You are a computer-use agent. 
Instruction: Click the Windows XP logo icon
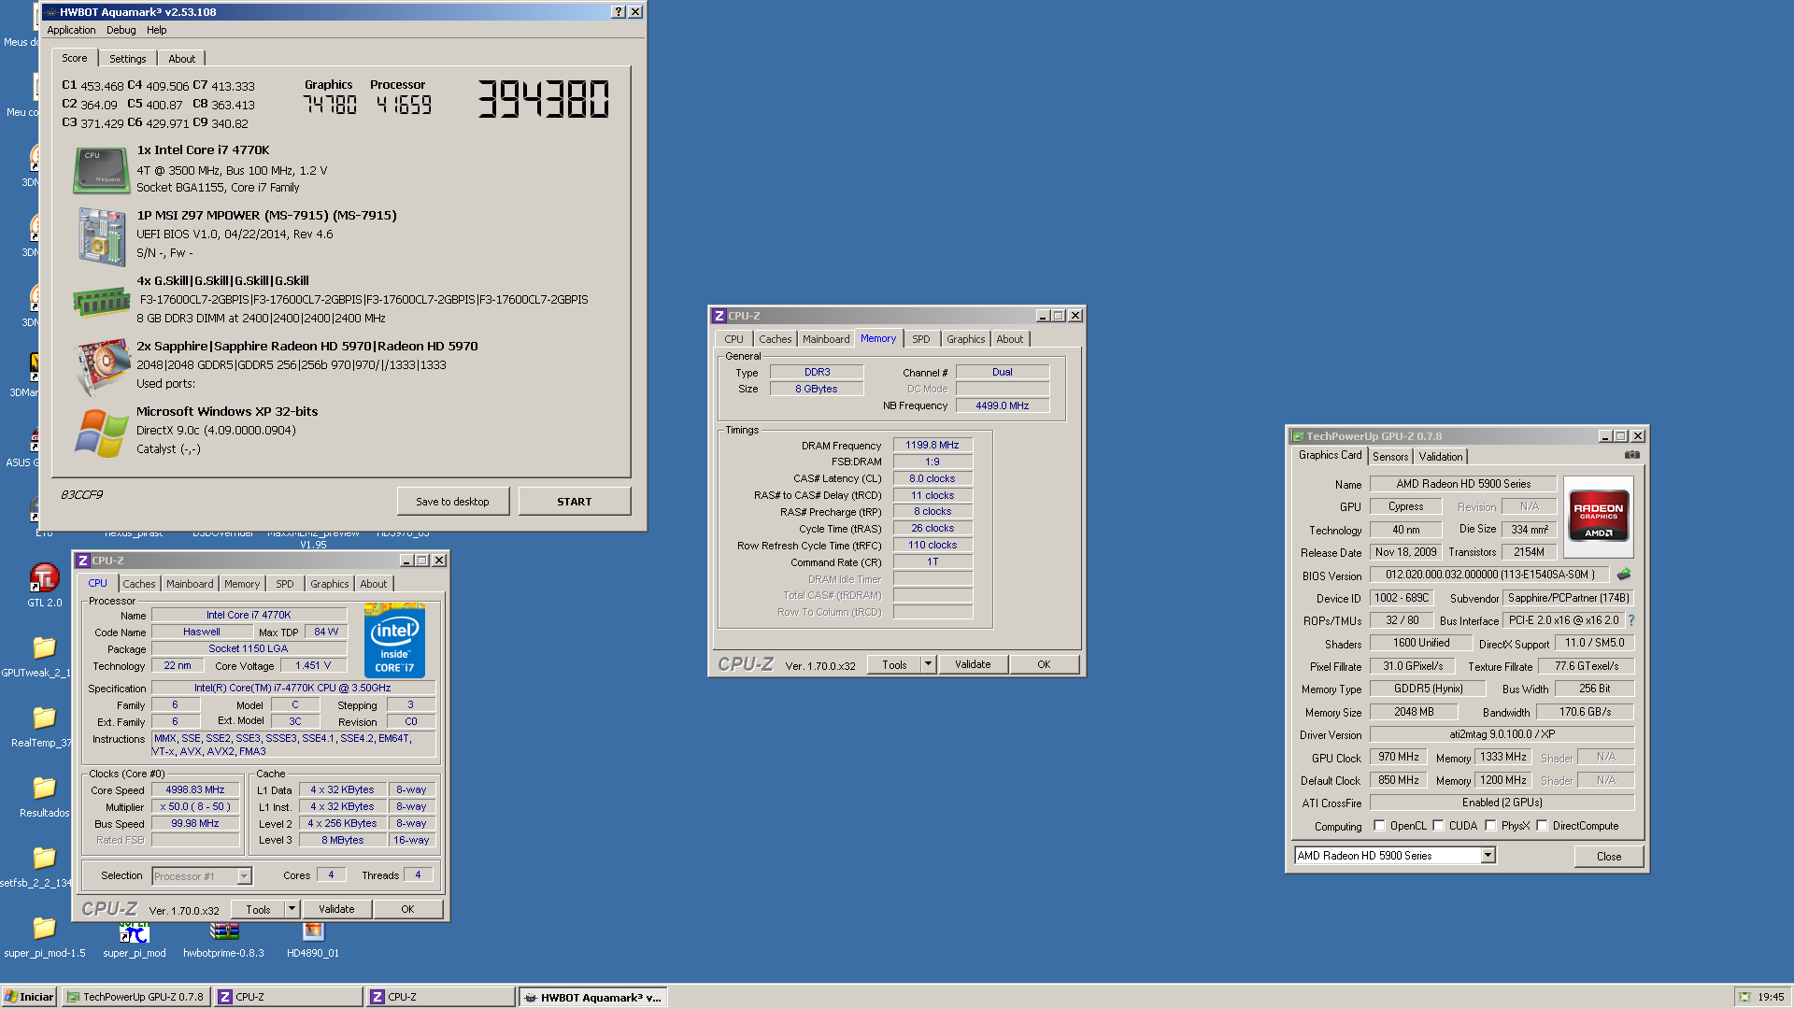pyautogui.click(x=101, y=433)
